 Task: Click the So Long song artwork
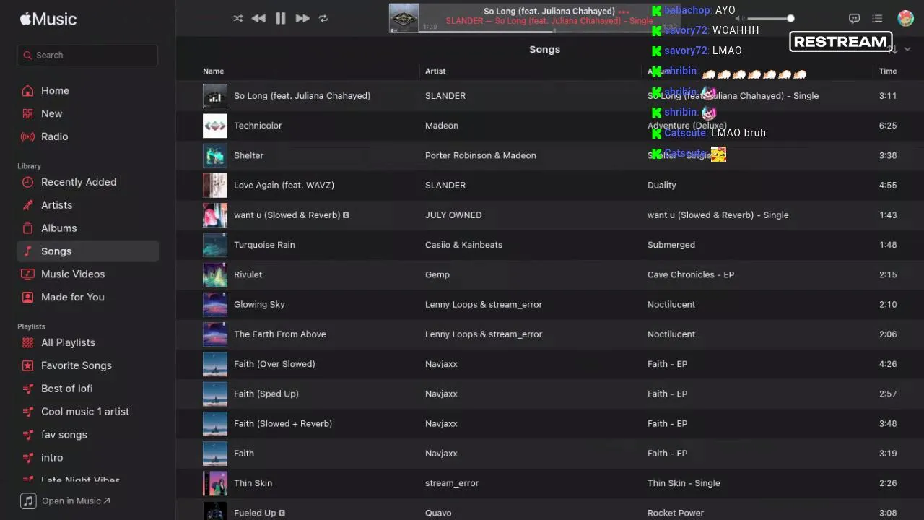215,96
